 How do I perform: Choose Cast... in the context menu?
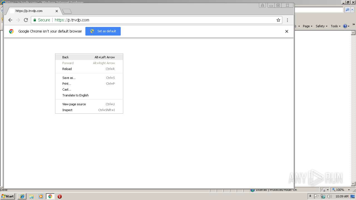(x=89, y=89)
